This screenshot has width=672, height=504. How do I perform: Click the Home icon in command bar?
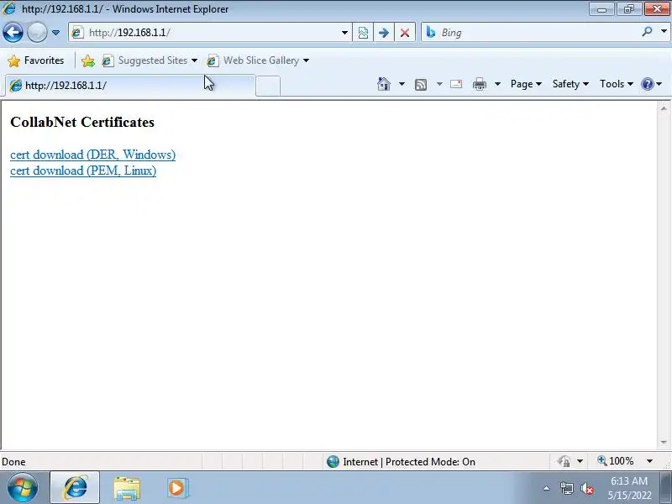pyautogui.click(x=384, y=84)
